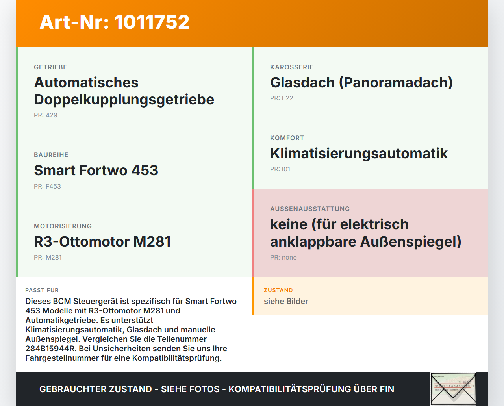Click the 'GETRIEBE' label
The width and height of the screenshot is (504, 406).
click(50, 67)
